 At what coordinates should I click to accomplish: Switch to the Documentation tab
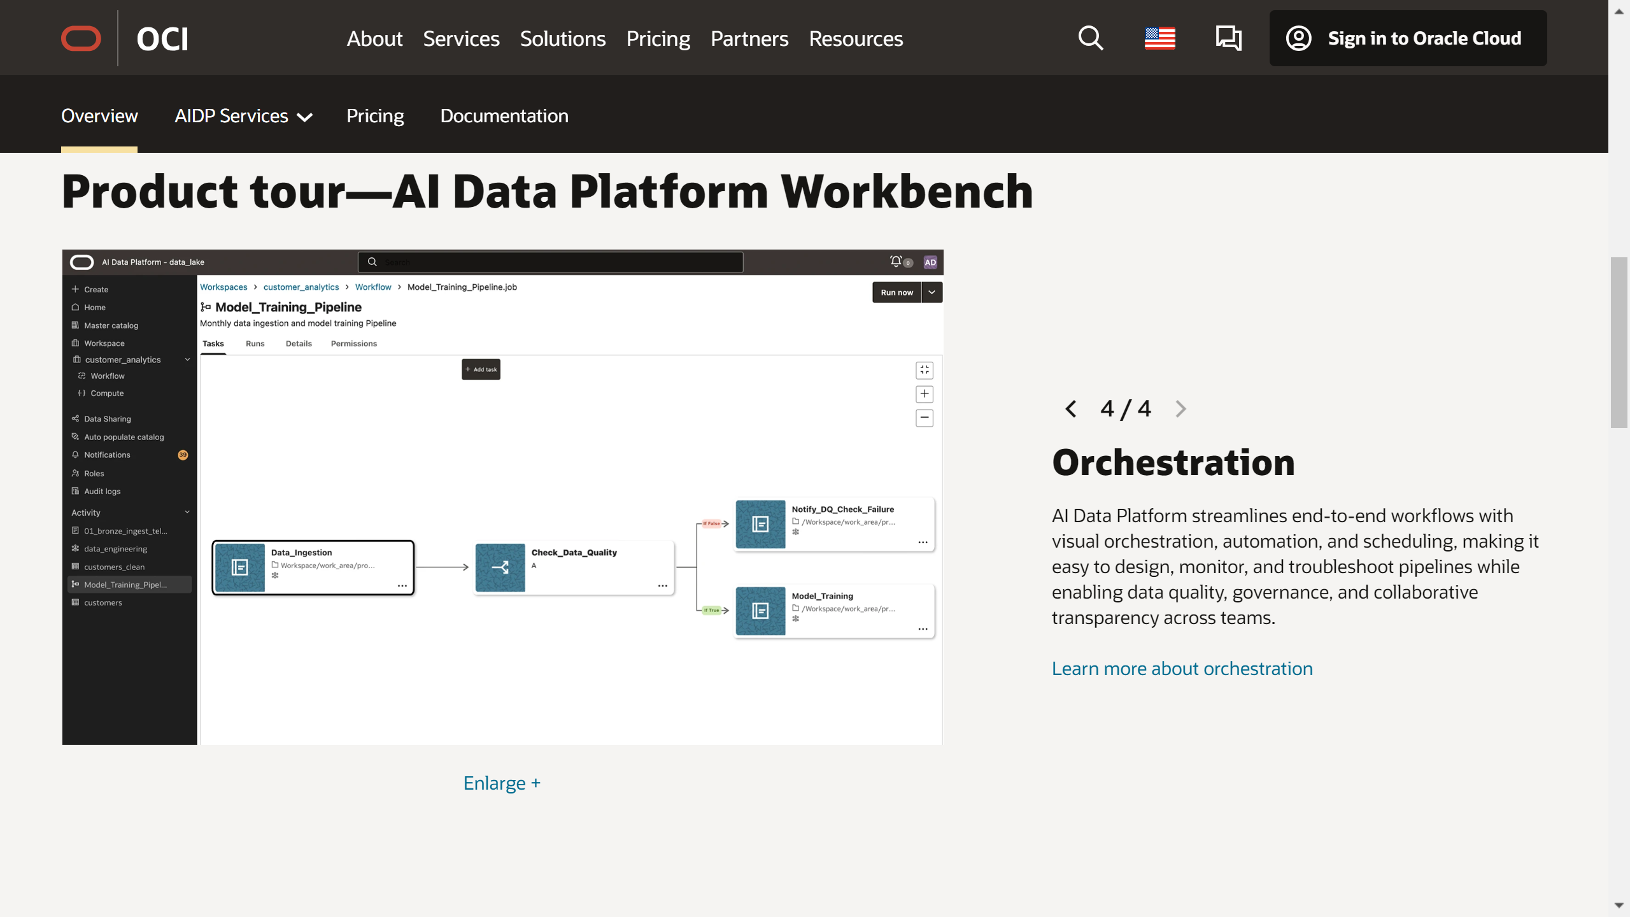pyautogui.click(x=504, y=116)
